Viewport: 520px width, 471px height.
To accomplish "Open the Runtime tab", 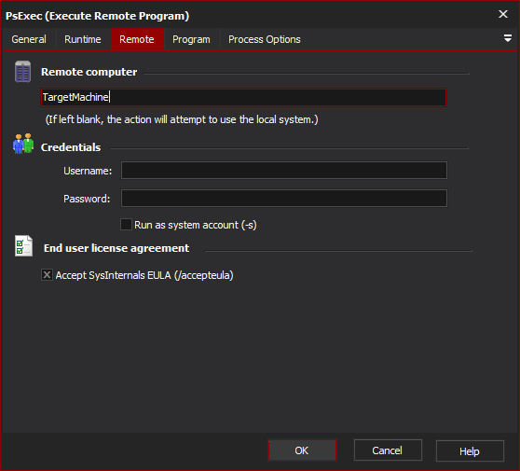I will pos(83,39).
